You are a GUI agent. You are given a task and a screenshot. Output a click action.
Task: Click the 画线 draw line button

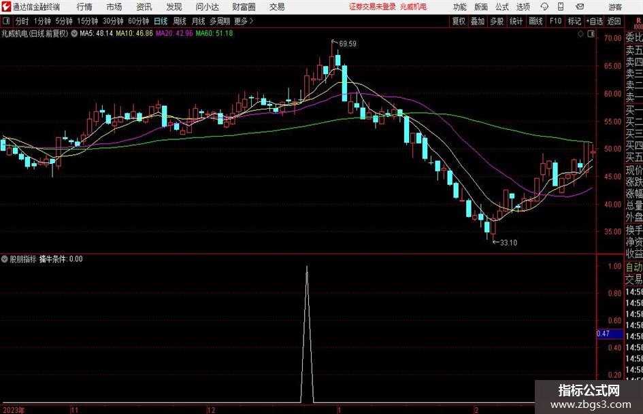[x=535, y=21]
